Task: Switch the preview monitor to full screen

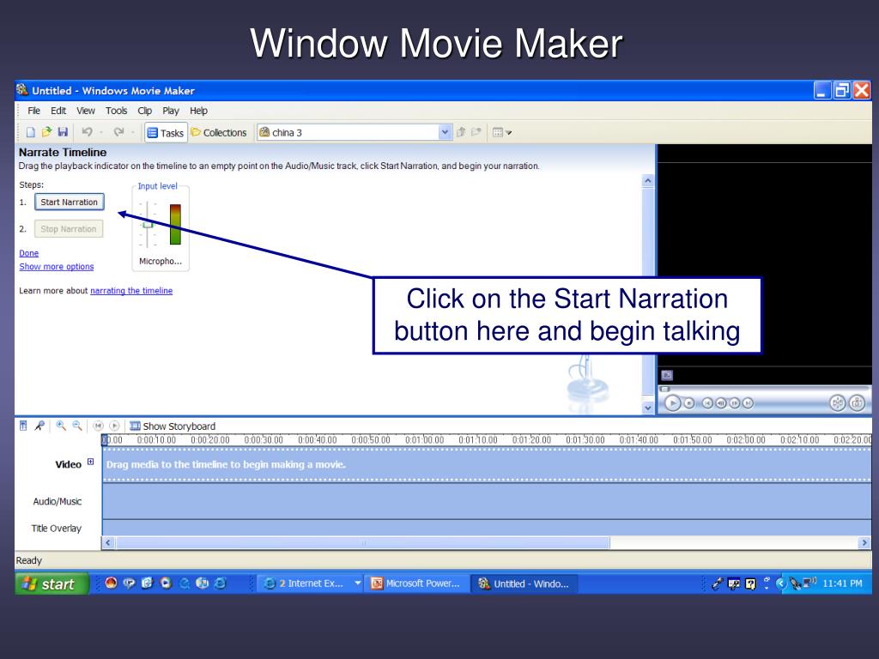Action: point(666,376)
